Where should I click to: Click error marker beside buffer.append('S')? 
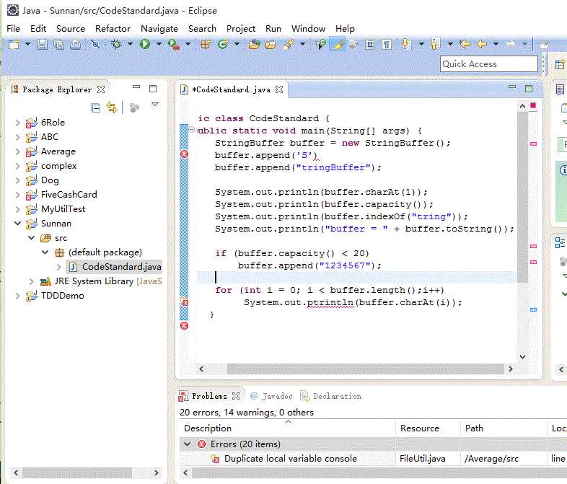(x=184, y=154)
